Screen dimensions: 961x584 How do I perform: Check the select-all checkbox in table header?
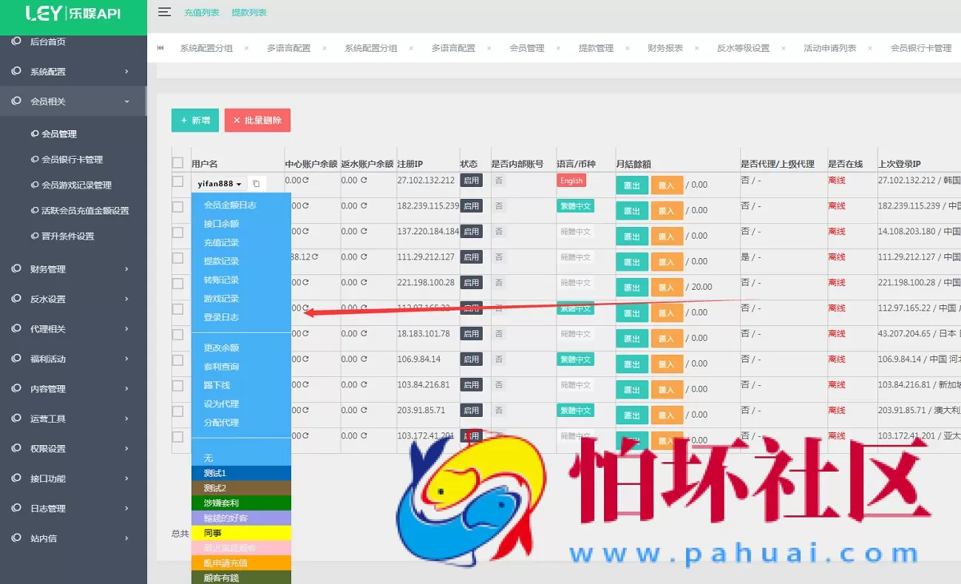(x=178, y=163)
